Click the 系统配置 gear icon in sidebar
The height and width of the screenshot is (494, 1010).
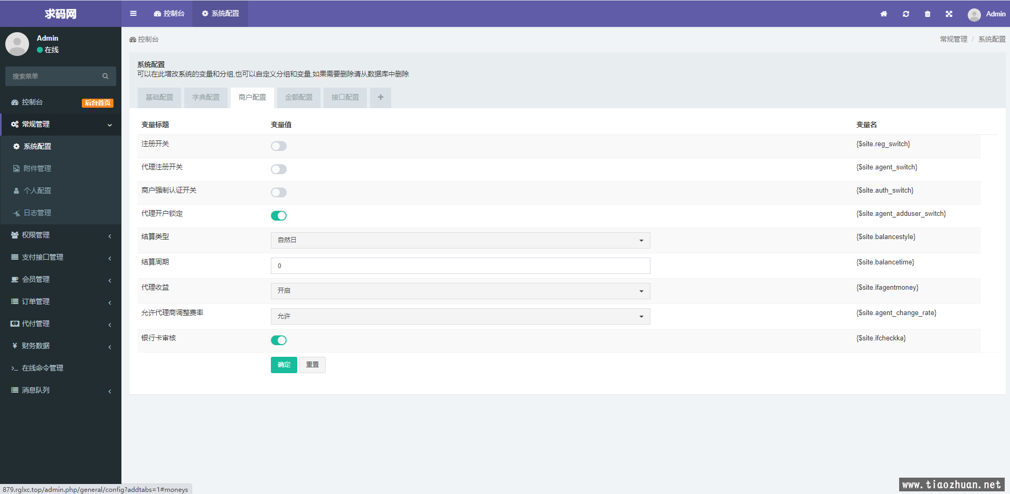[16, 147]
